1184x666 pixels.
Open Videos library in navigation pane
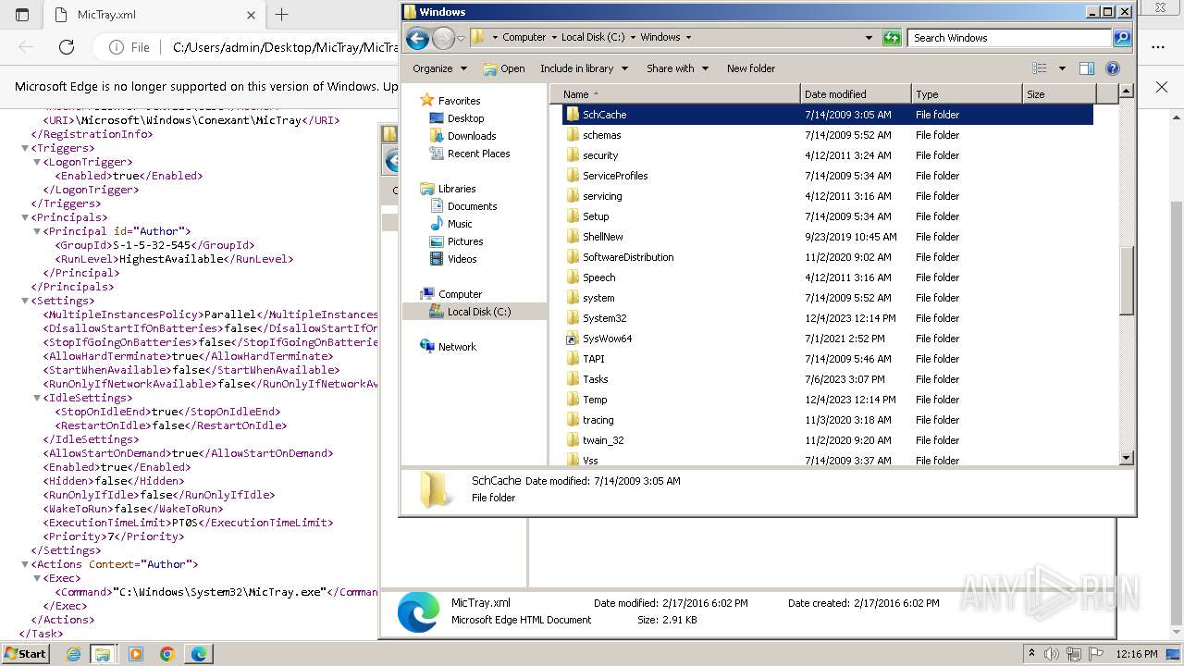coord(462,259)
